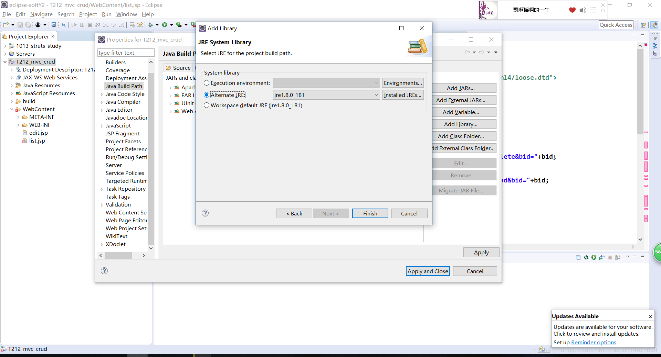Select Workspace default JRE radio button
This screenshot has height=357, width=661.
coord(207,105)
